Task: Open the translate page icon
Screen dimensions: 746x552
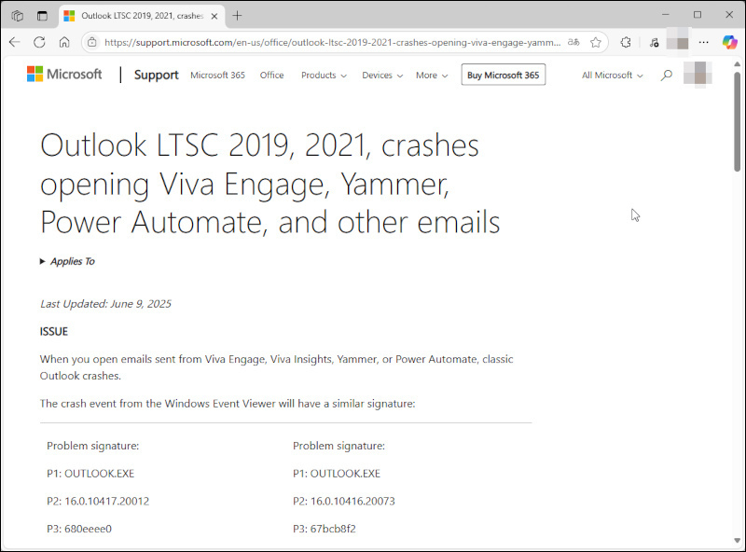Action: pos(573,42)
